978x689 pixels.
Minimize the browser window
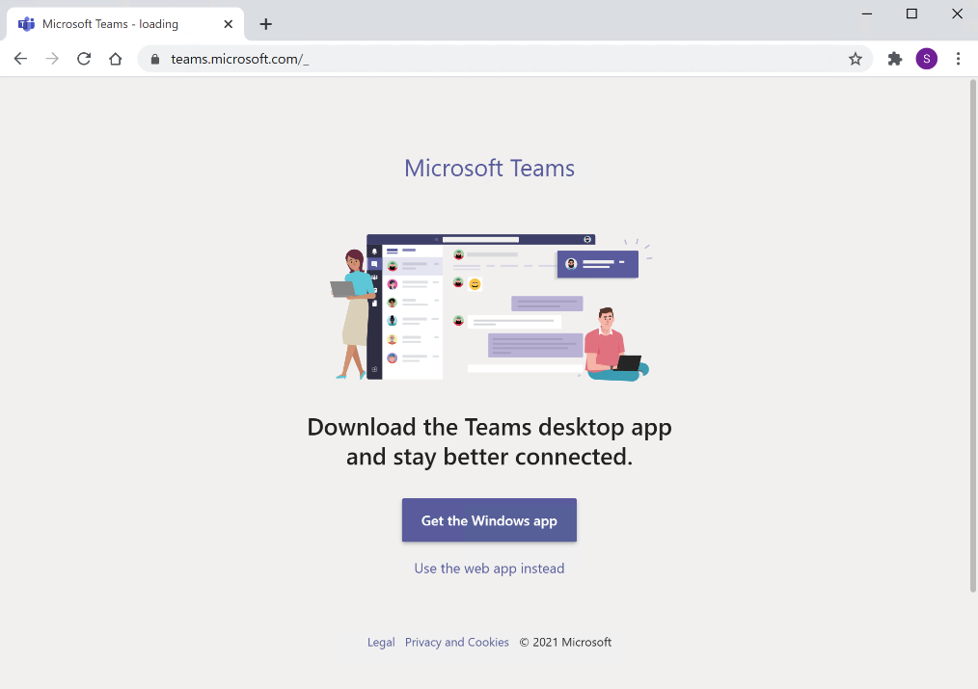pos(867,13)
